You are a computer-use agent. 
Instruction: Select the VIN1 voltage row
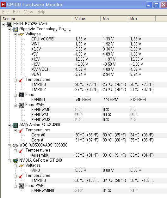pos(99,44)
